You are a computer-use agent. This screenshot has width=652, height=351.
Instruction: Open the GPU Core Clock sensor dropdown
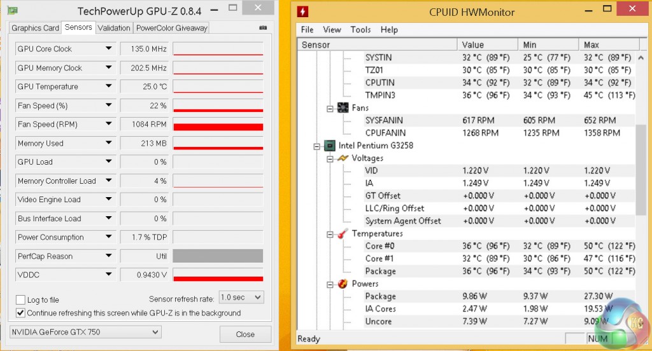108,48
